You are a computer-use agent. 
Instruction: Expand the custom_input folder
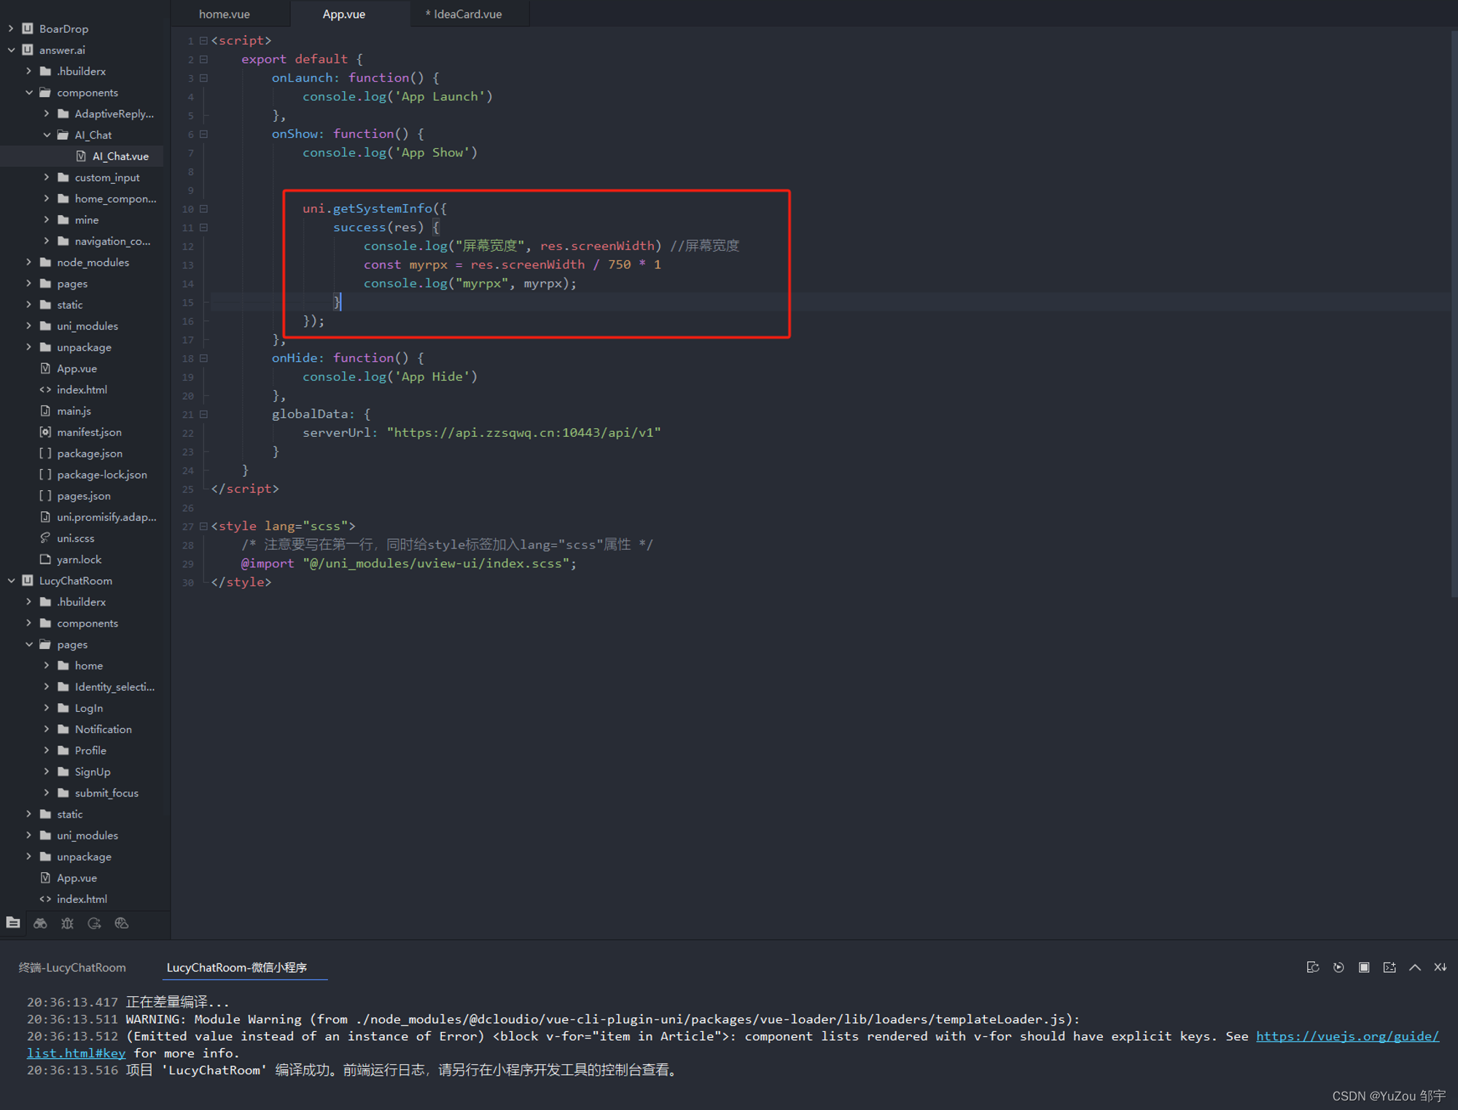click(x=47, y=177)
